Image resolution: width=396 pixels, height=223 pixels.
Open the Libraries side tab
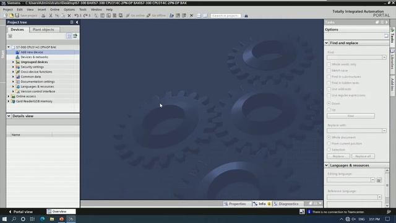coord(392,61)
